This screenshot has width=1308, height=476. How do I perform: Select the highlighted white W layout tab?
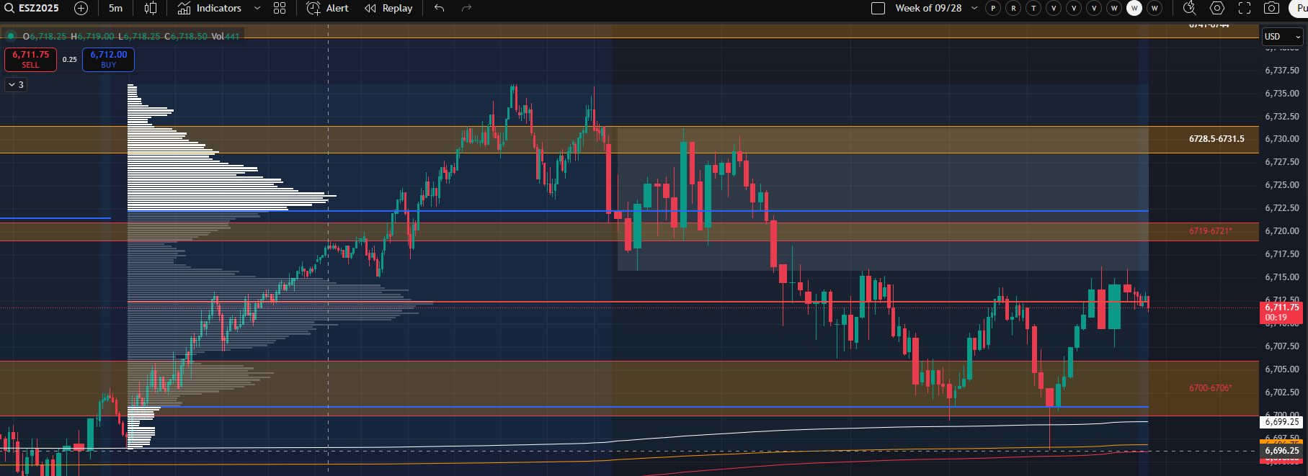(1134, 8)
